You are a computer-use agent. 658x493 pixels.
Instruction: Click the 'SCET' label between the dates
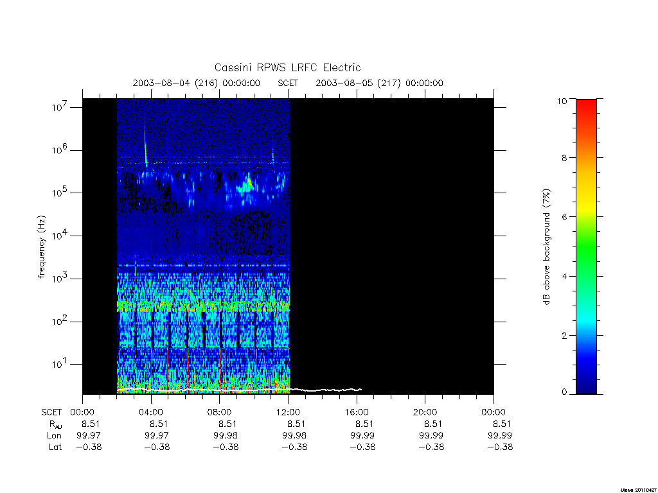click(288, 83)
